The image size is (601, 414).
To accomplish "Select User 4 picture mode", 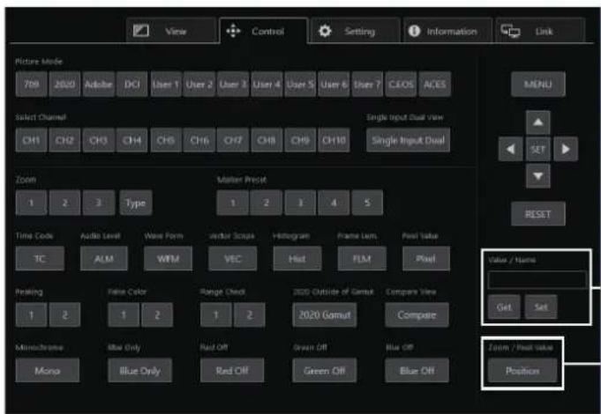I will [x=267, y=85].
